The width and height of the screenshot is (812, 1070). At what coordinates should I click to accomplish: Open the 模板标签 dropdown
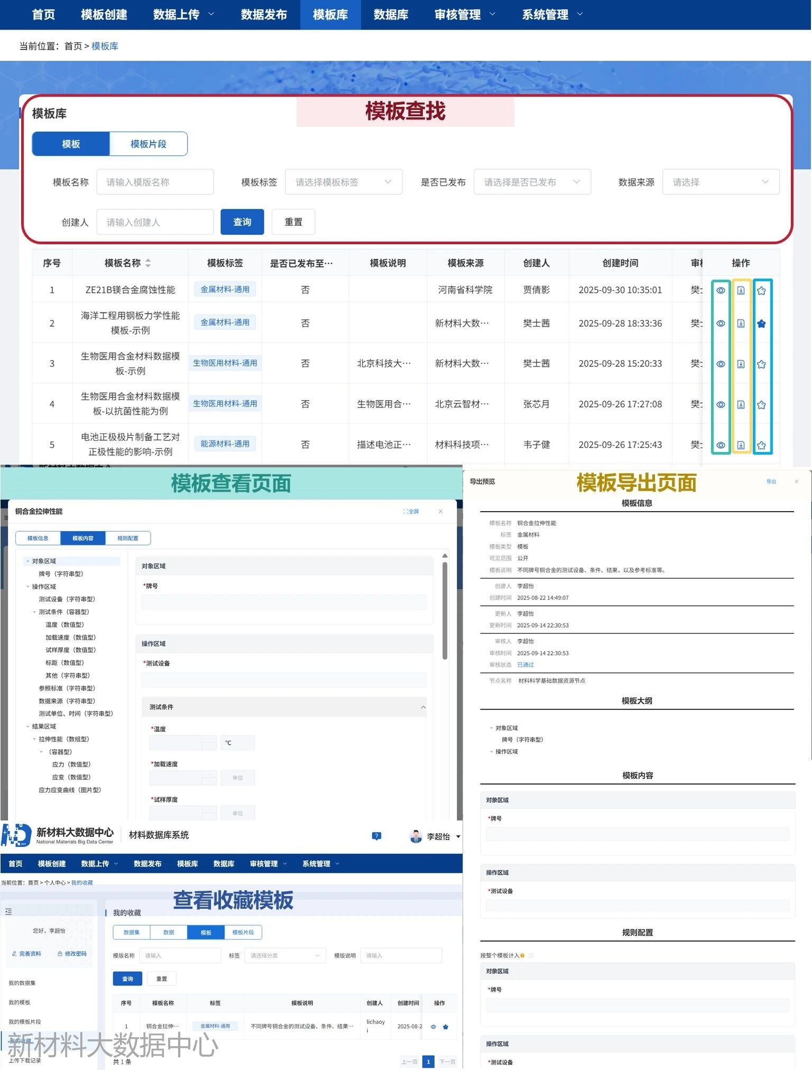coord(344,182)
